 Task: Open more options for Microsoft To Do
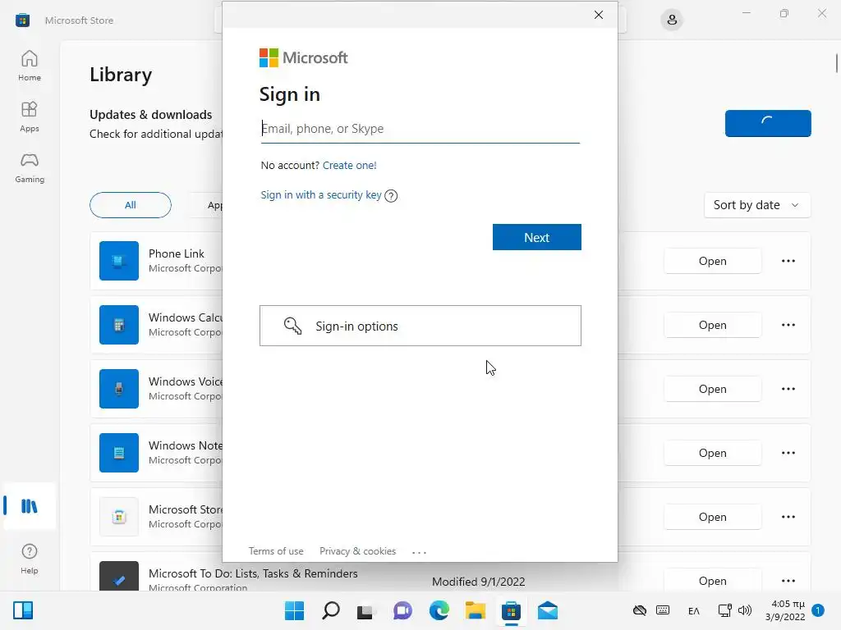coord(788,581)
